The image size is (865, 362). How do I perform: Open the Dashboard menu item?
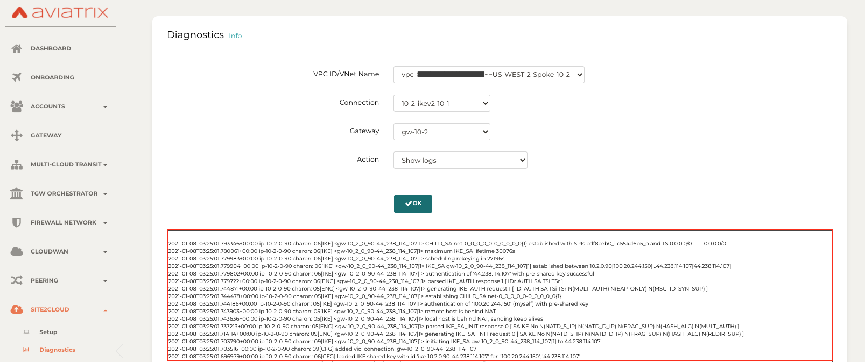pos(51,48)
